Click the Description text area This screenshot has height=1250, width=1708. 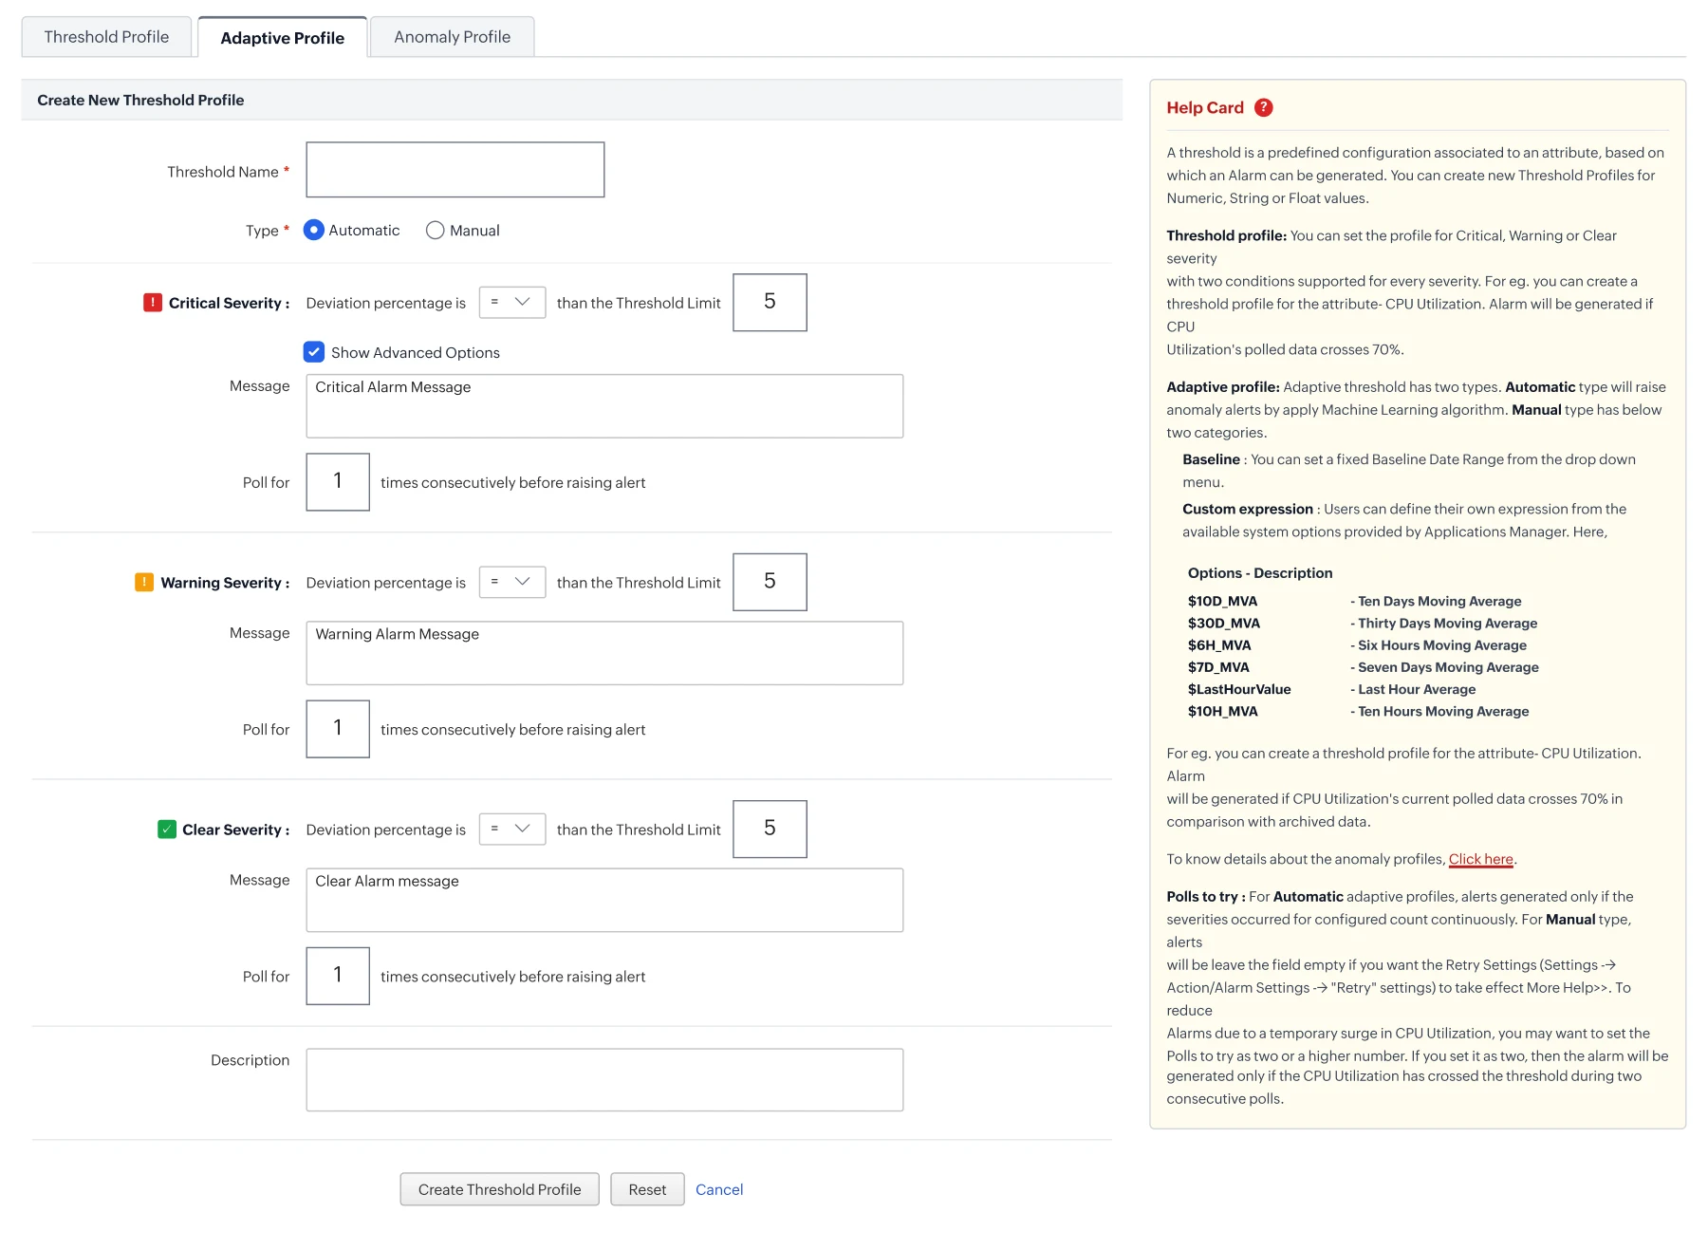(604, 1080)
